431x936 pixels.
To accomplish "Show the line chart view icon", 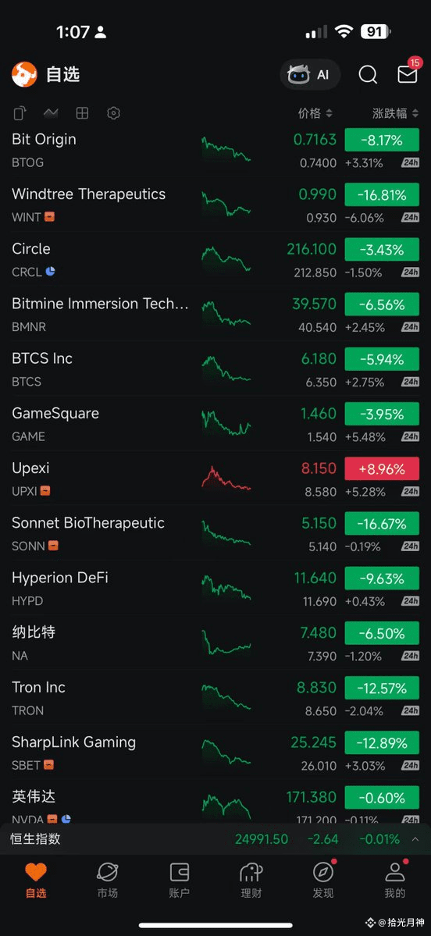I will (51, 113).
